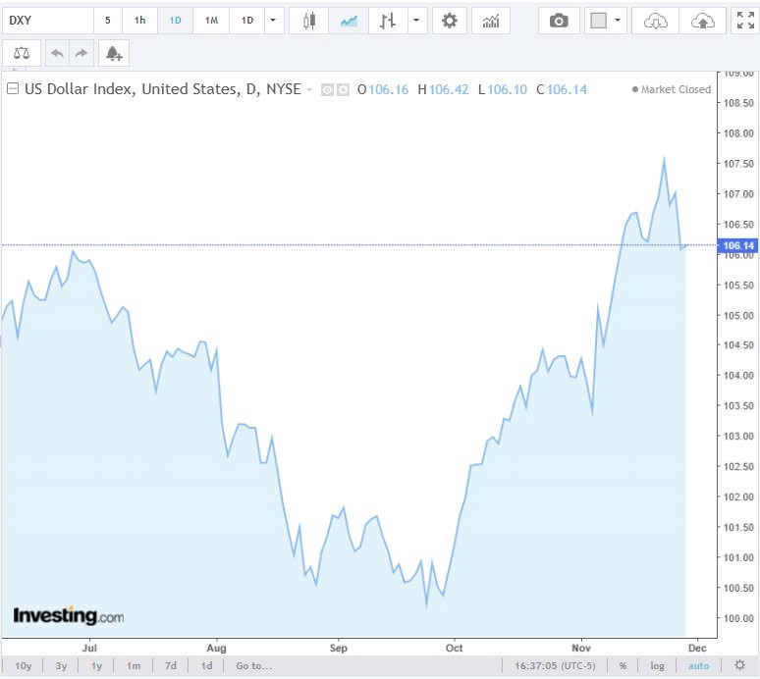Toggle the auto scale option

(x=698, y=666)
